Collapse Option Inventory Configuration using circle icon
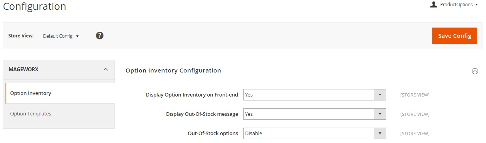This screenshot has width=486, height=143. click(475, 71)
